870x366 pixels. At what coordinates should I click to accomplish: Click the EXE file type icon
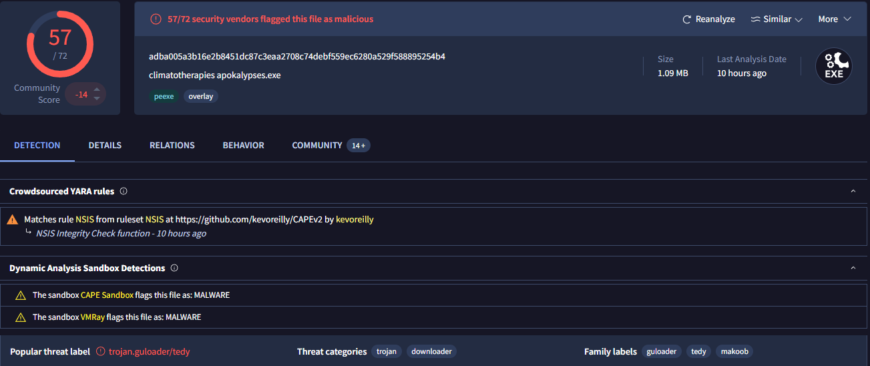pos(834,67)
